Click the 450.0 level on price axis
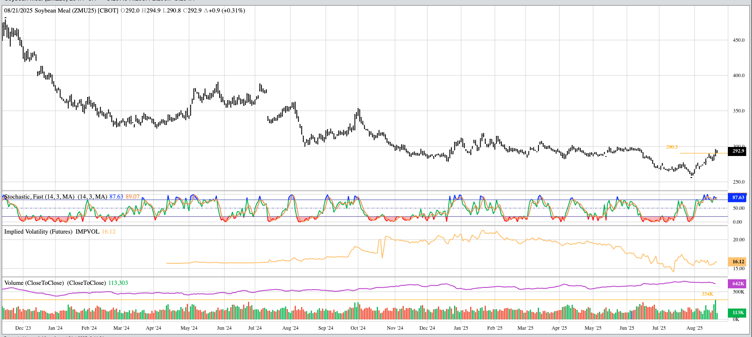The height and width of the screenshot is (337, 752). [739, 40]
